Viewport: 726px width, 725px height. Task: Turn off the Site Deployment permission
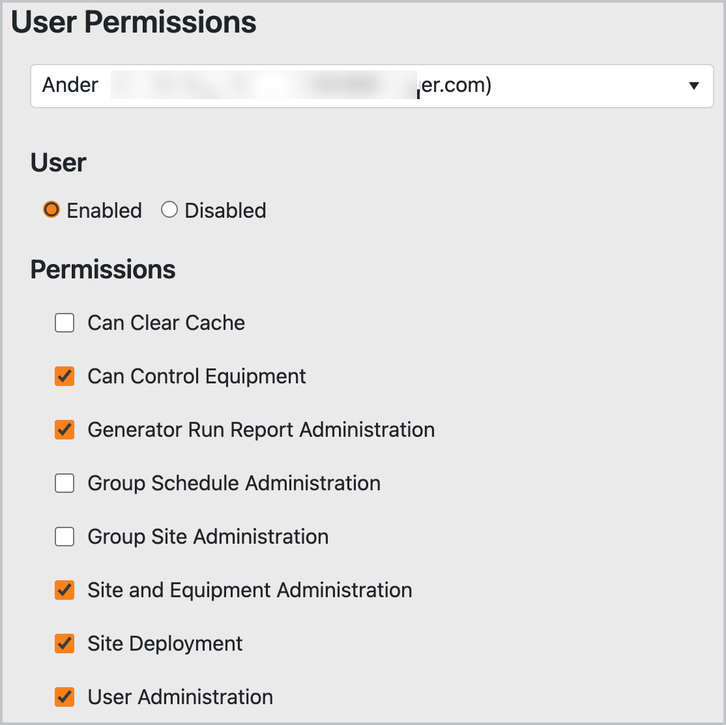tap(64, 644)
